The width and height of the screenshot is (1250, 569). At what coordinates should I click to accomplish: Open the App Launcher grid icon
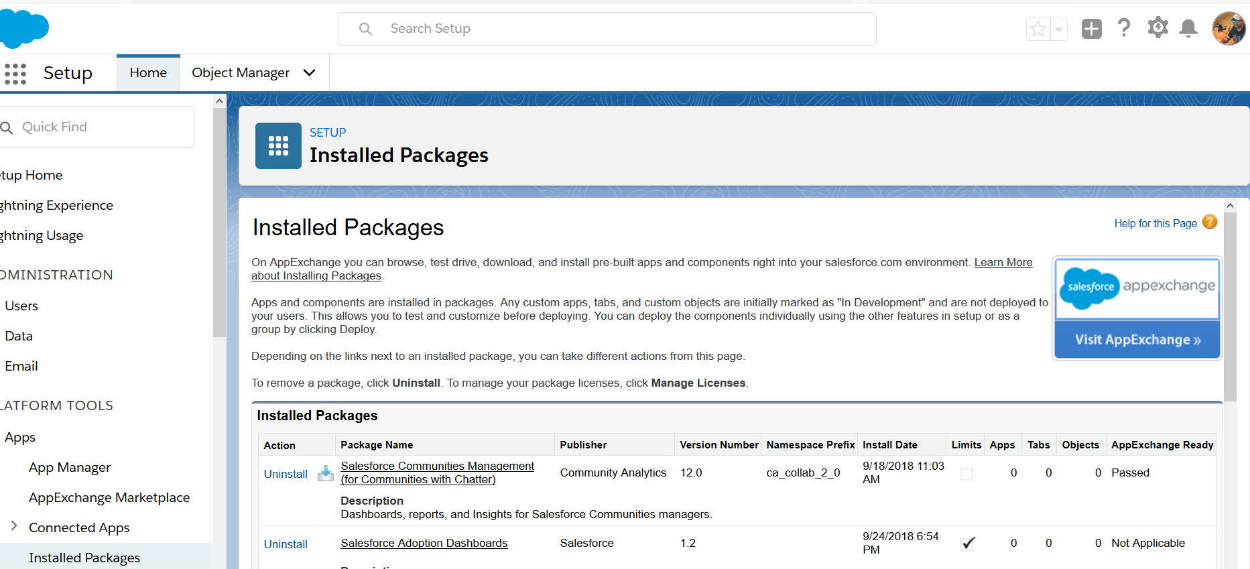15,73
